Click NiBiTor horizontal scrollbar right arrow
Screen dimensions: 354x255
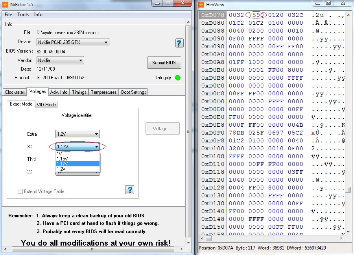coord(181,249)
